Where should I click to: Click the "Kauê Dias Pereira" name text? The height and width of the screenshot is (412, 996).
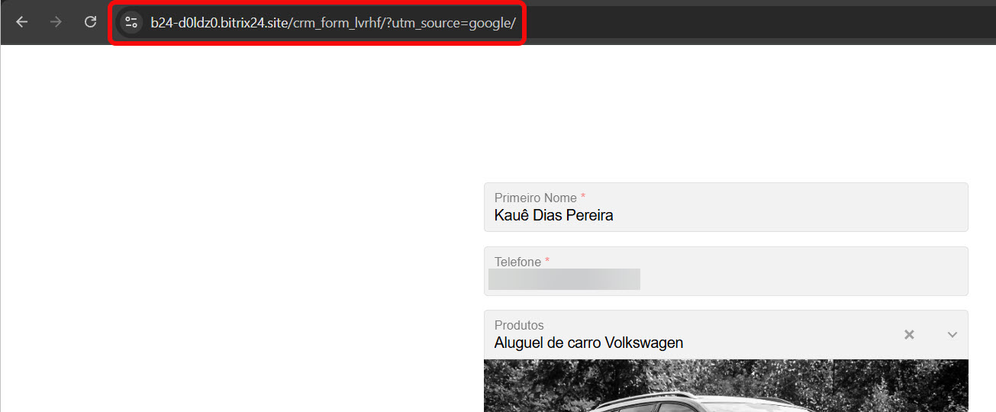coord(553,216)
